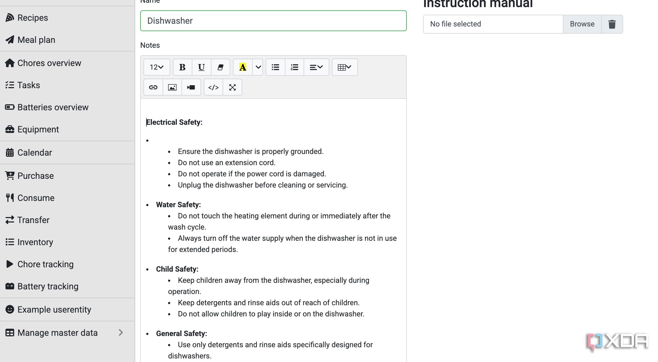Go to the Purchase page
The image size is (658, 362).
point(67,176)
